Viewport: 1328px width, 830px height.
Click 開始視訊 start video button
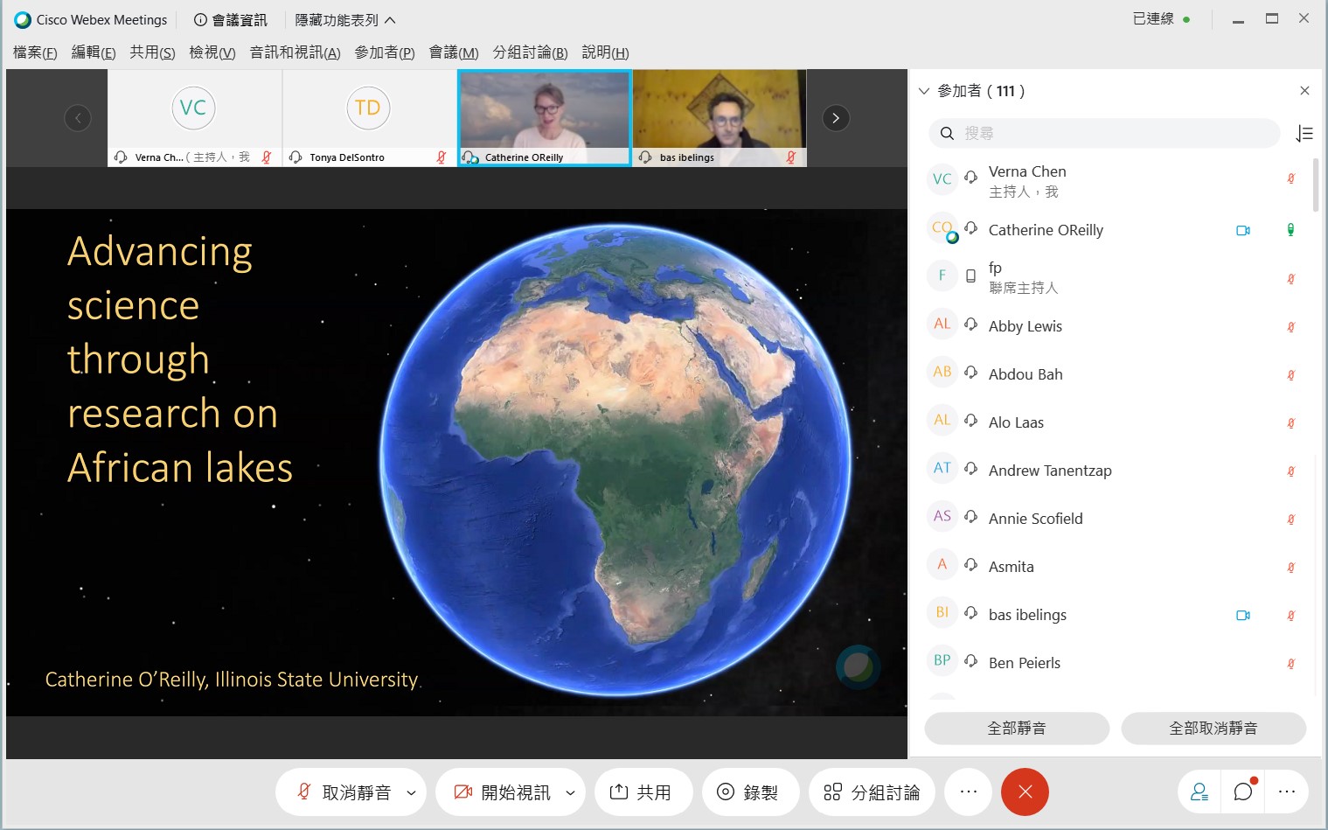coord(502,792)
